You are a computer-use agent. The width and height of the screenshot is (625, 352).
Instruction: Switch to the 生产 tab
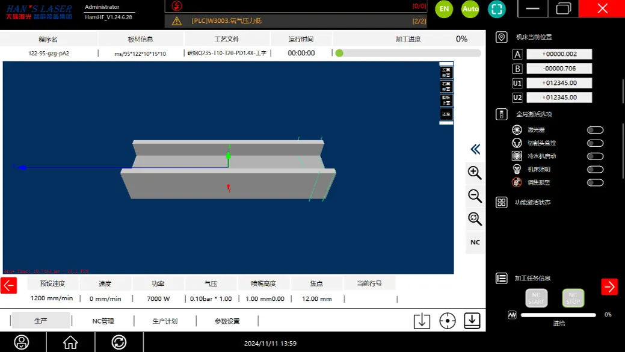click(41, 321)
